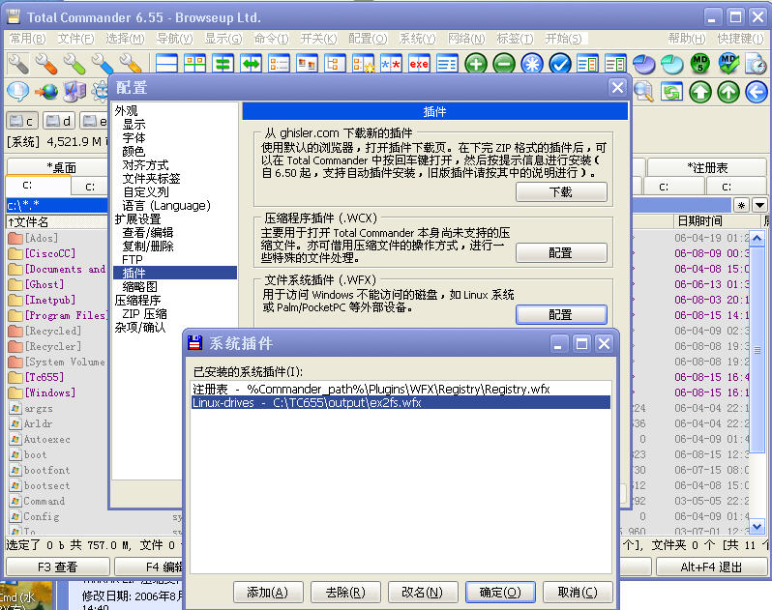
Task: Select the 注册表 Registry.wfx plugin row
Action: coord(401,390)
